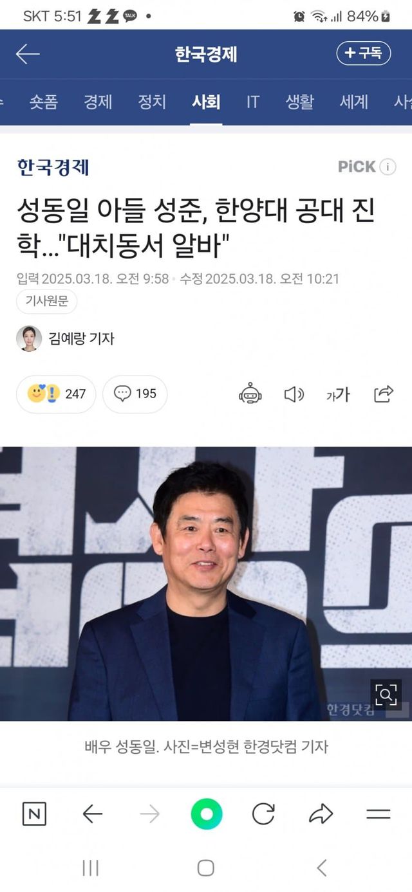
Task: Tap the green circle search button
Action: [206, 814]
